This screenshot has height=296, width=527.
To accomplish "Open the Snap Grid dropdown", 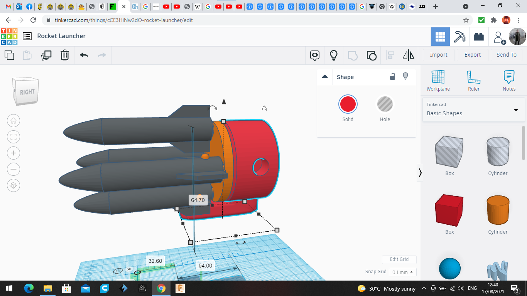I will click(402, 272).
